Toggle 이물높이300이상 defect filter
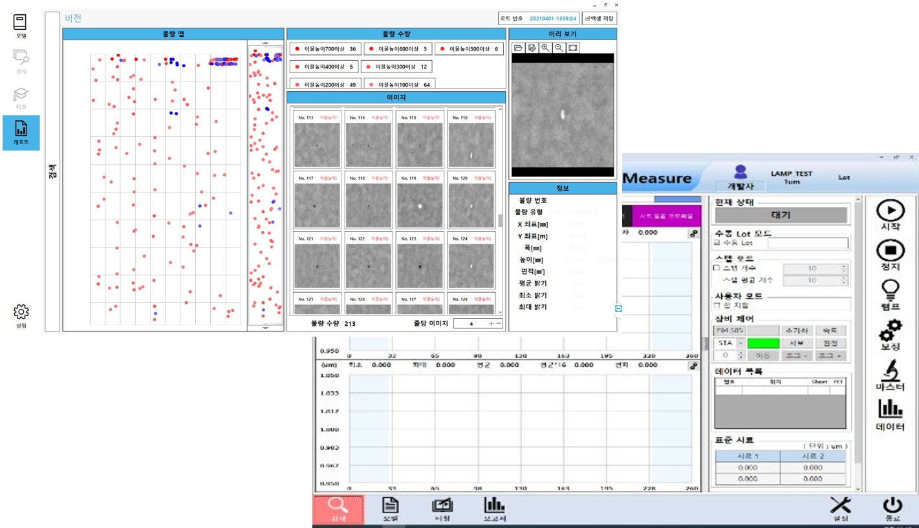The width and height of the screenshot is (919, 528). (x=396, y=67)
